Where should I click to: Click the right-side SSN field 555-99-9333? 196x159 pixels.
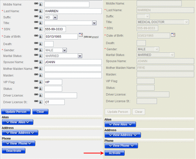click(147, 28)
